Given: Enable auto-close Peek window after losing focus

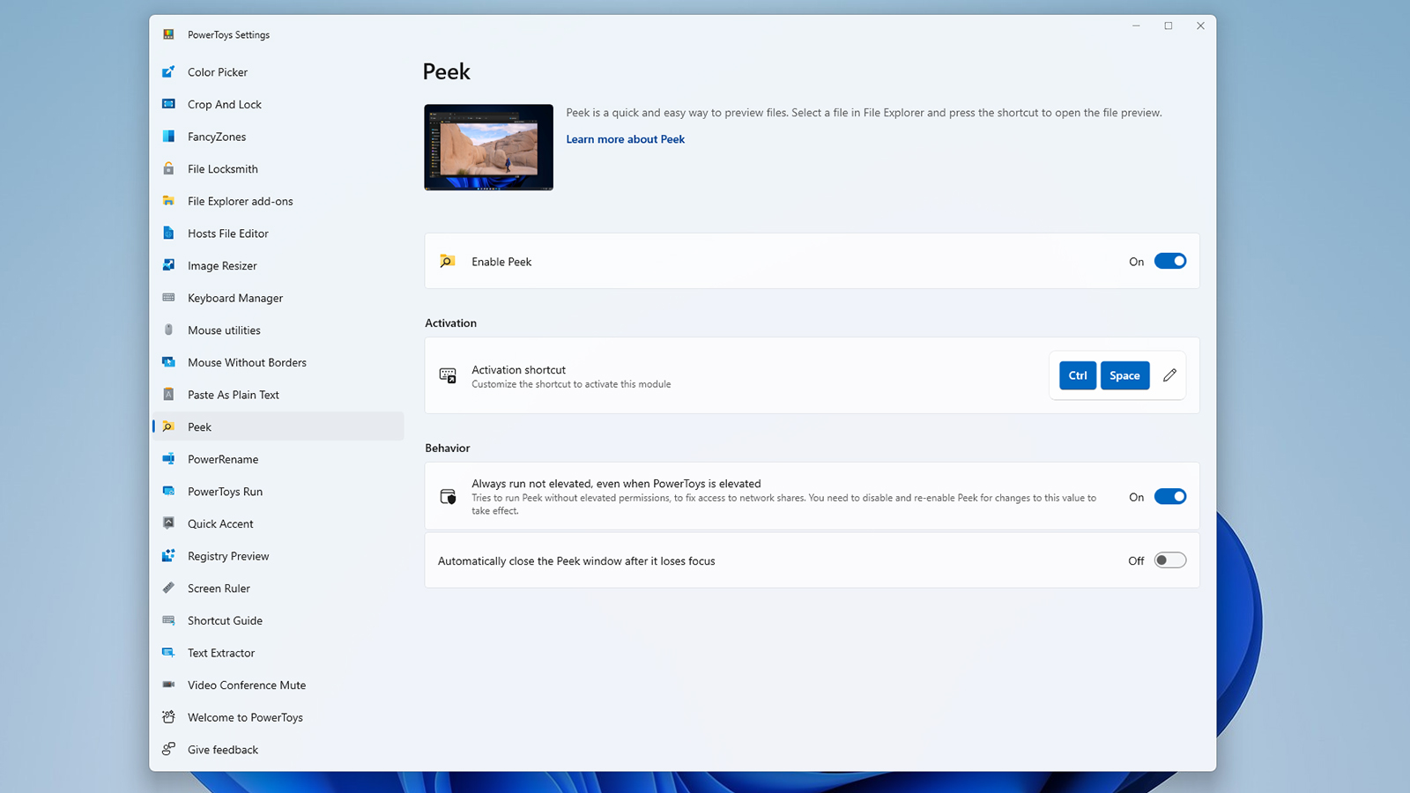Looking at the screenshot, I should (x=1170, y=560).
